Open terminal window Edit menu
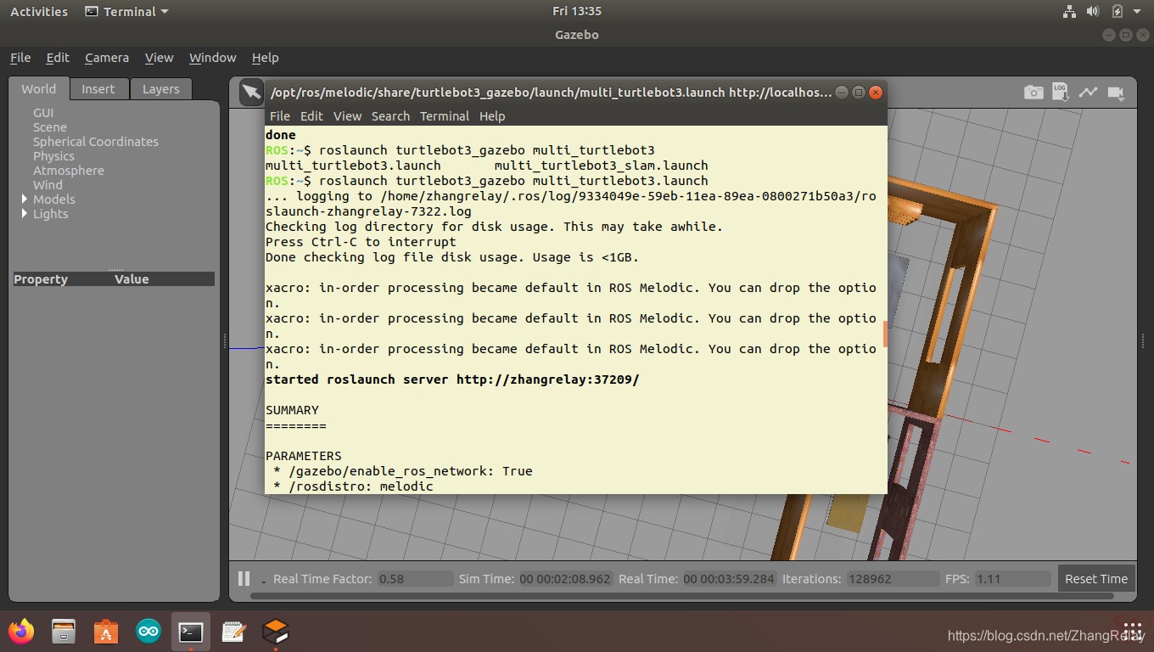1154x652 pixels. coord(311,116)
